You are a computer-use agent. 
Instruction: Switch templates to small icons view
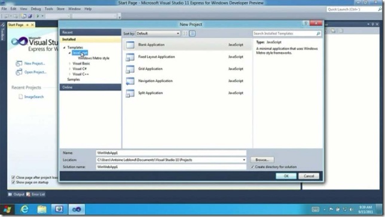(185, 33)
